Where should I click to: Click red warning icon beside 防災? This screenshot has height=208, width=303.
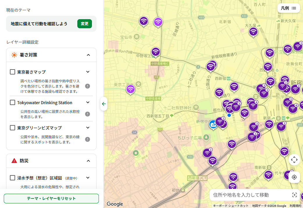coord(14,161)
